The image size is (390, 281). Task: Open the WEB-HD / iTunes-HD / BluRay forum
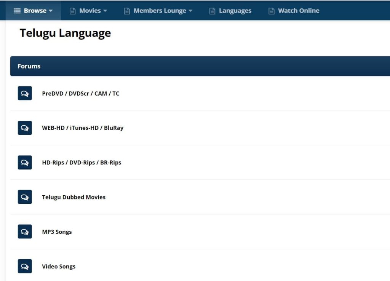pyautogui.click(x=83, y=128)
